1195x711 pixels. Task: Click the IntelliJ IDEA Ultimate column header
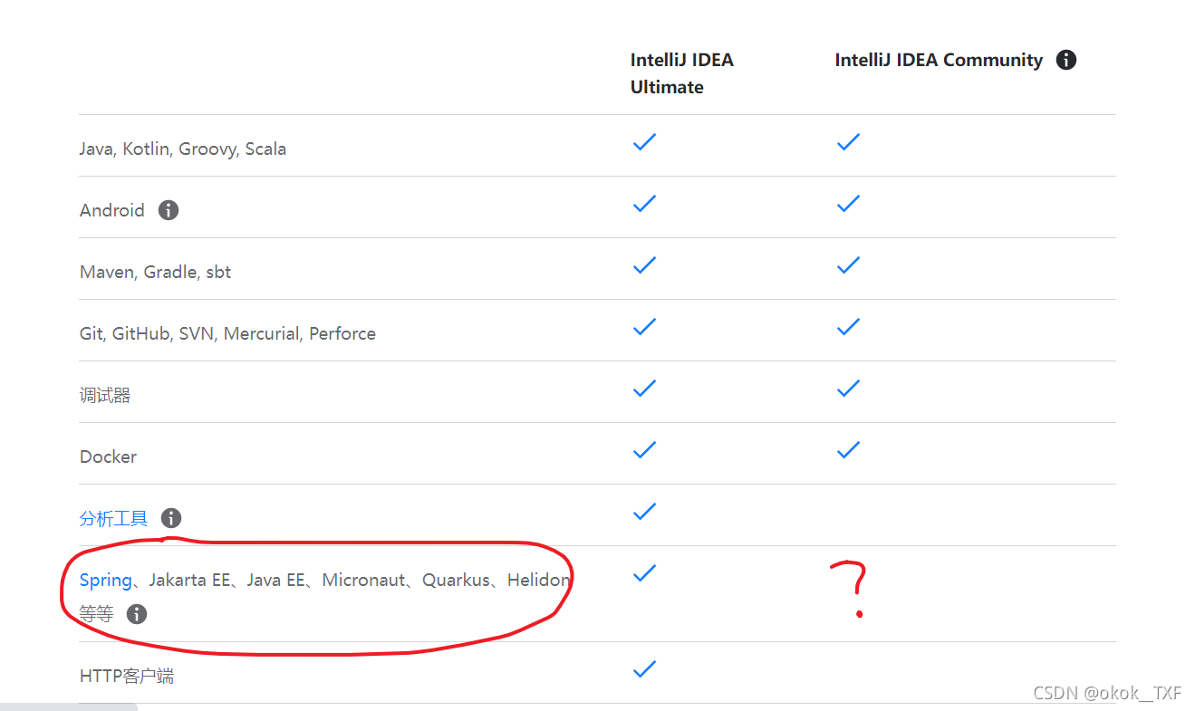point(682,73)
